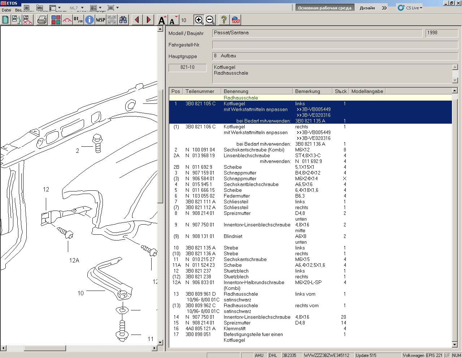Click the gray frame grid toolbar icon
This screenshot has height=358, width=462.
point(112,20)
